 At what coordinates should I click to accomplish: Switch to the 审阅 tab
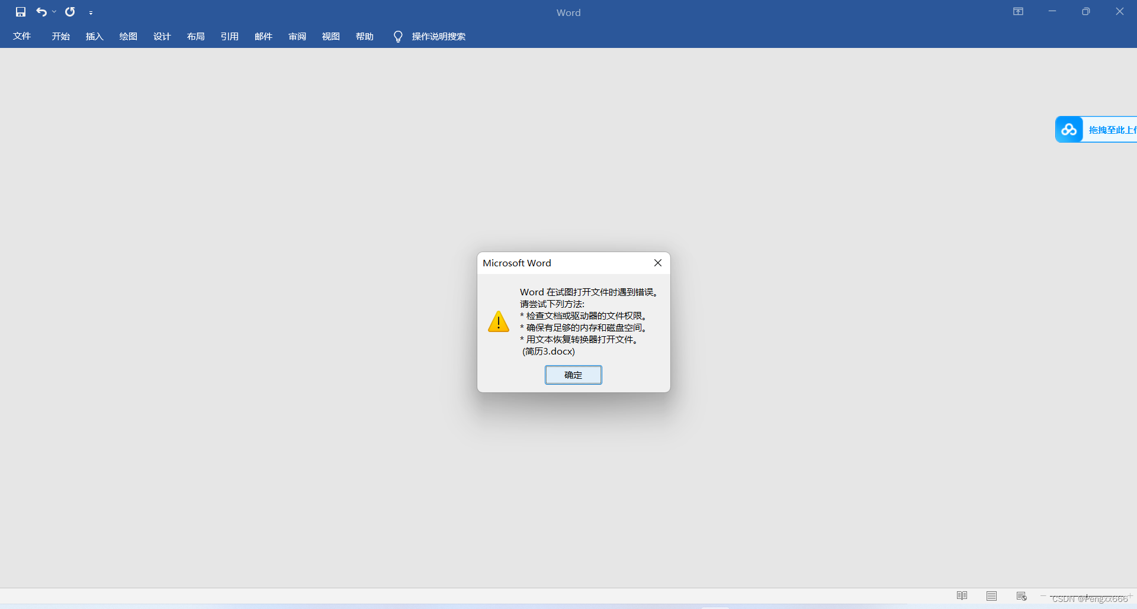[297, 36]
